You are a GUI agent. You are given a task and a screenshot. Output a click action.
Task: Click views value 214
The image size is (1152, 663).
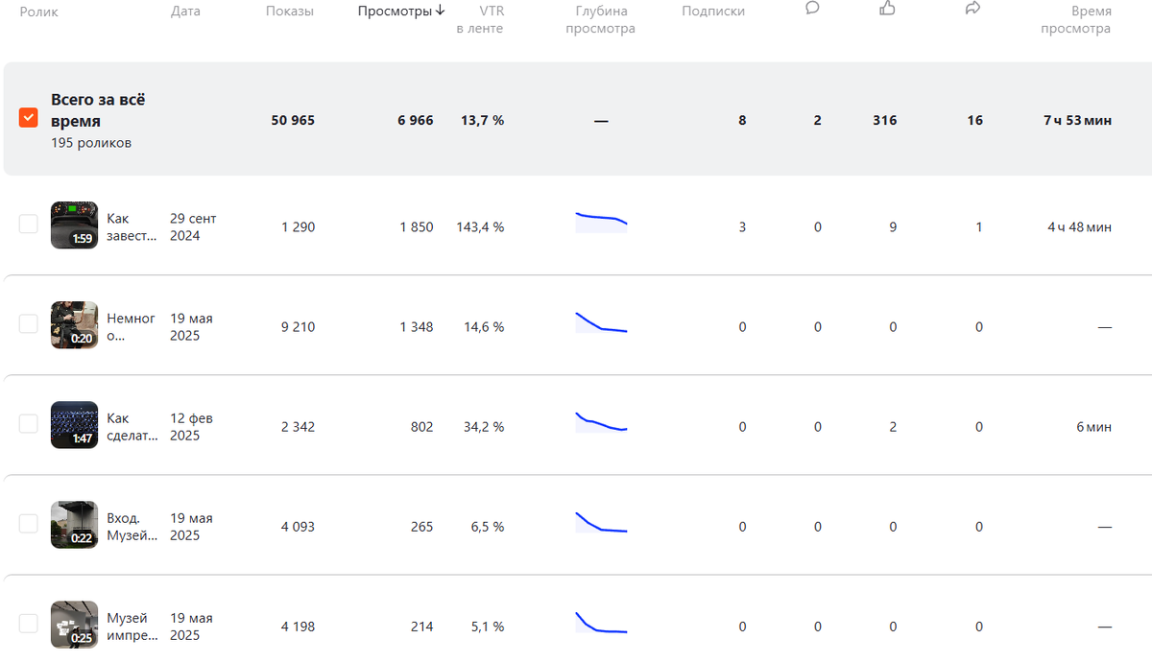(x=422, y=627)
